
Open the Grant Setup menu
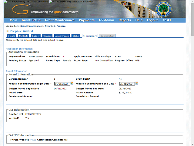[x=31, y=20]
